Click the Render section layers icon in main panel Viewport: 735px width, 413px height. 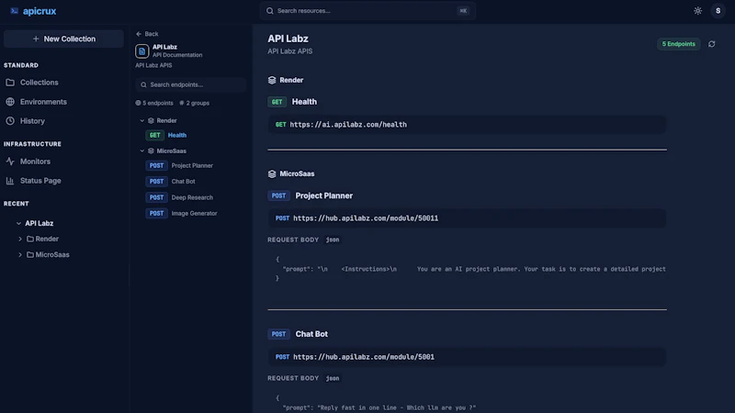pos(272,80)
